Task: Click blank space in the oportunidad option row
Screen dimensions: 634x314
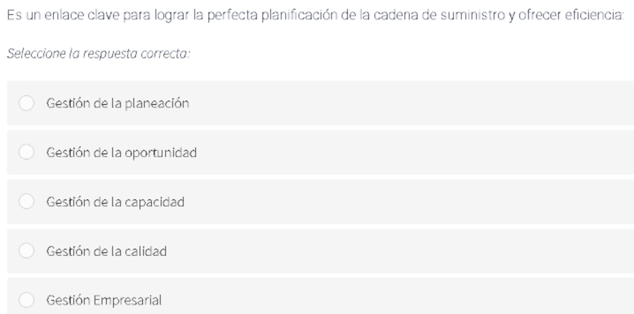Action: [x=404, y=152]
